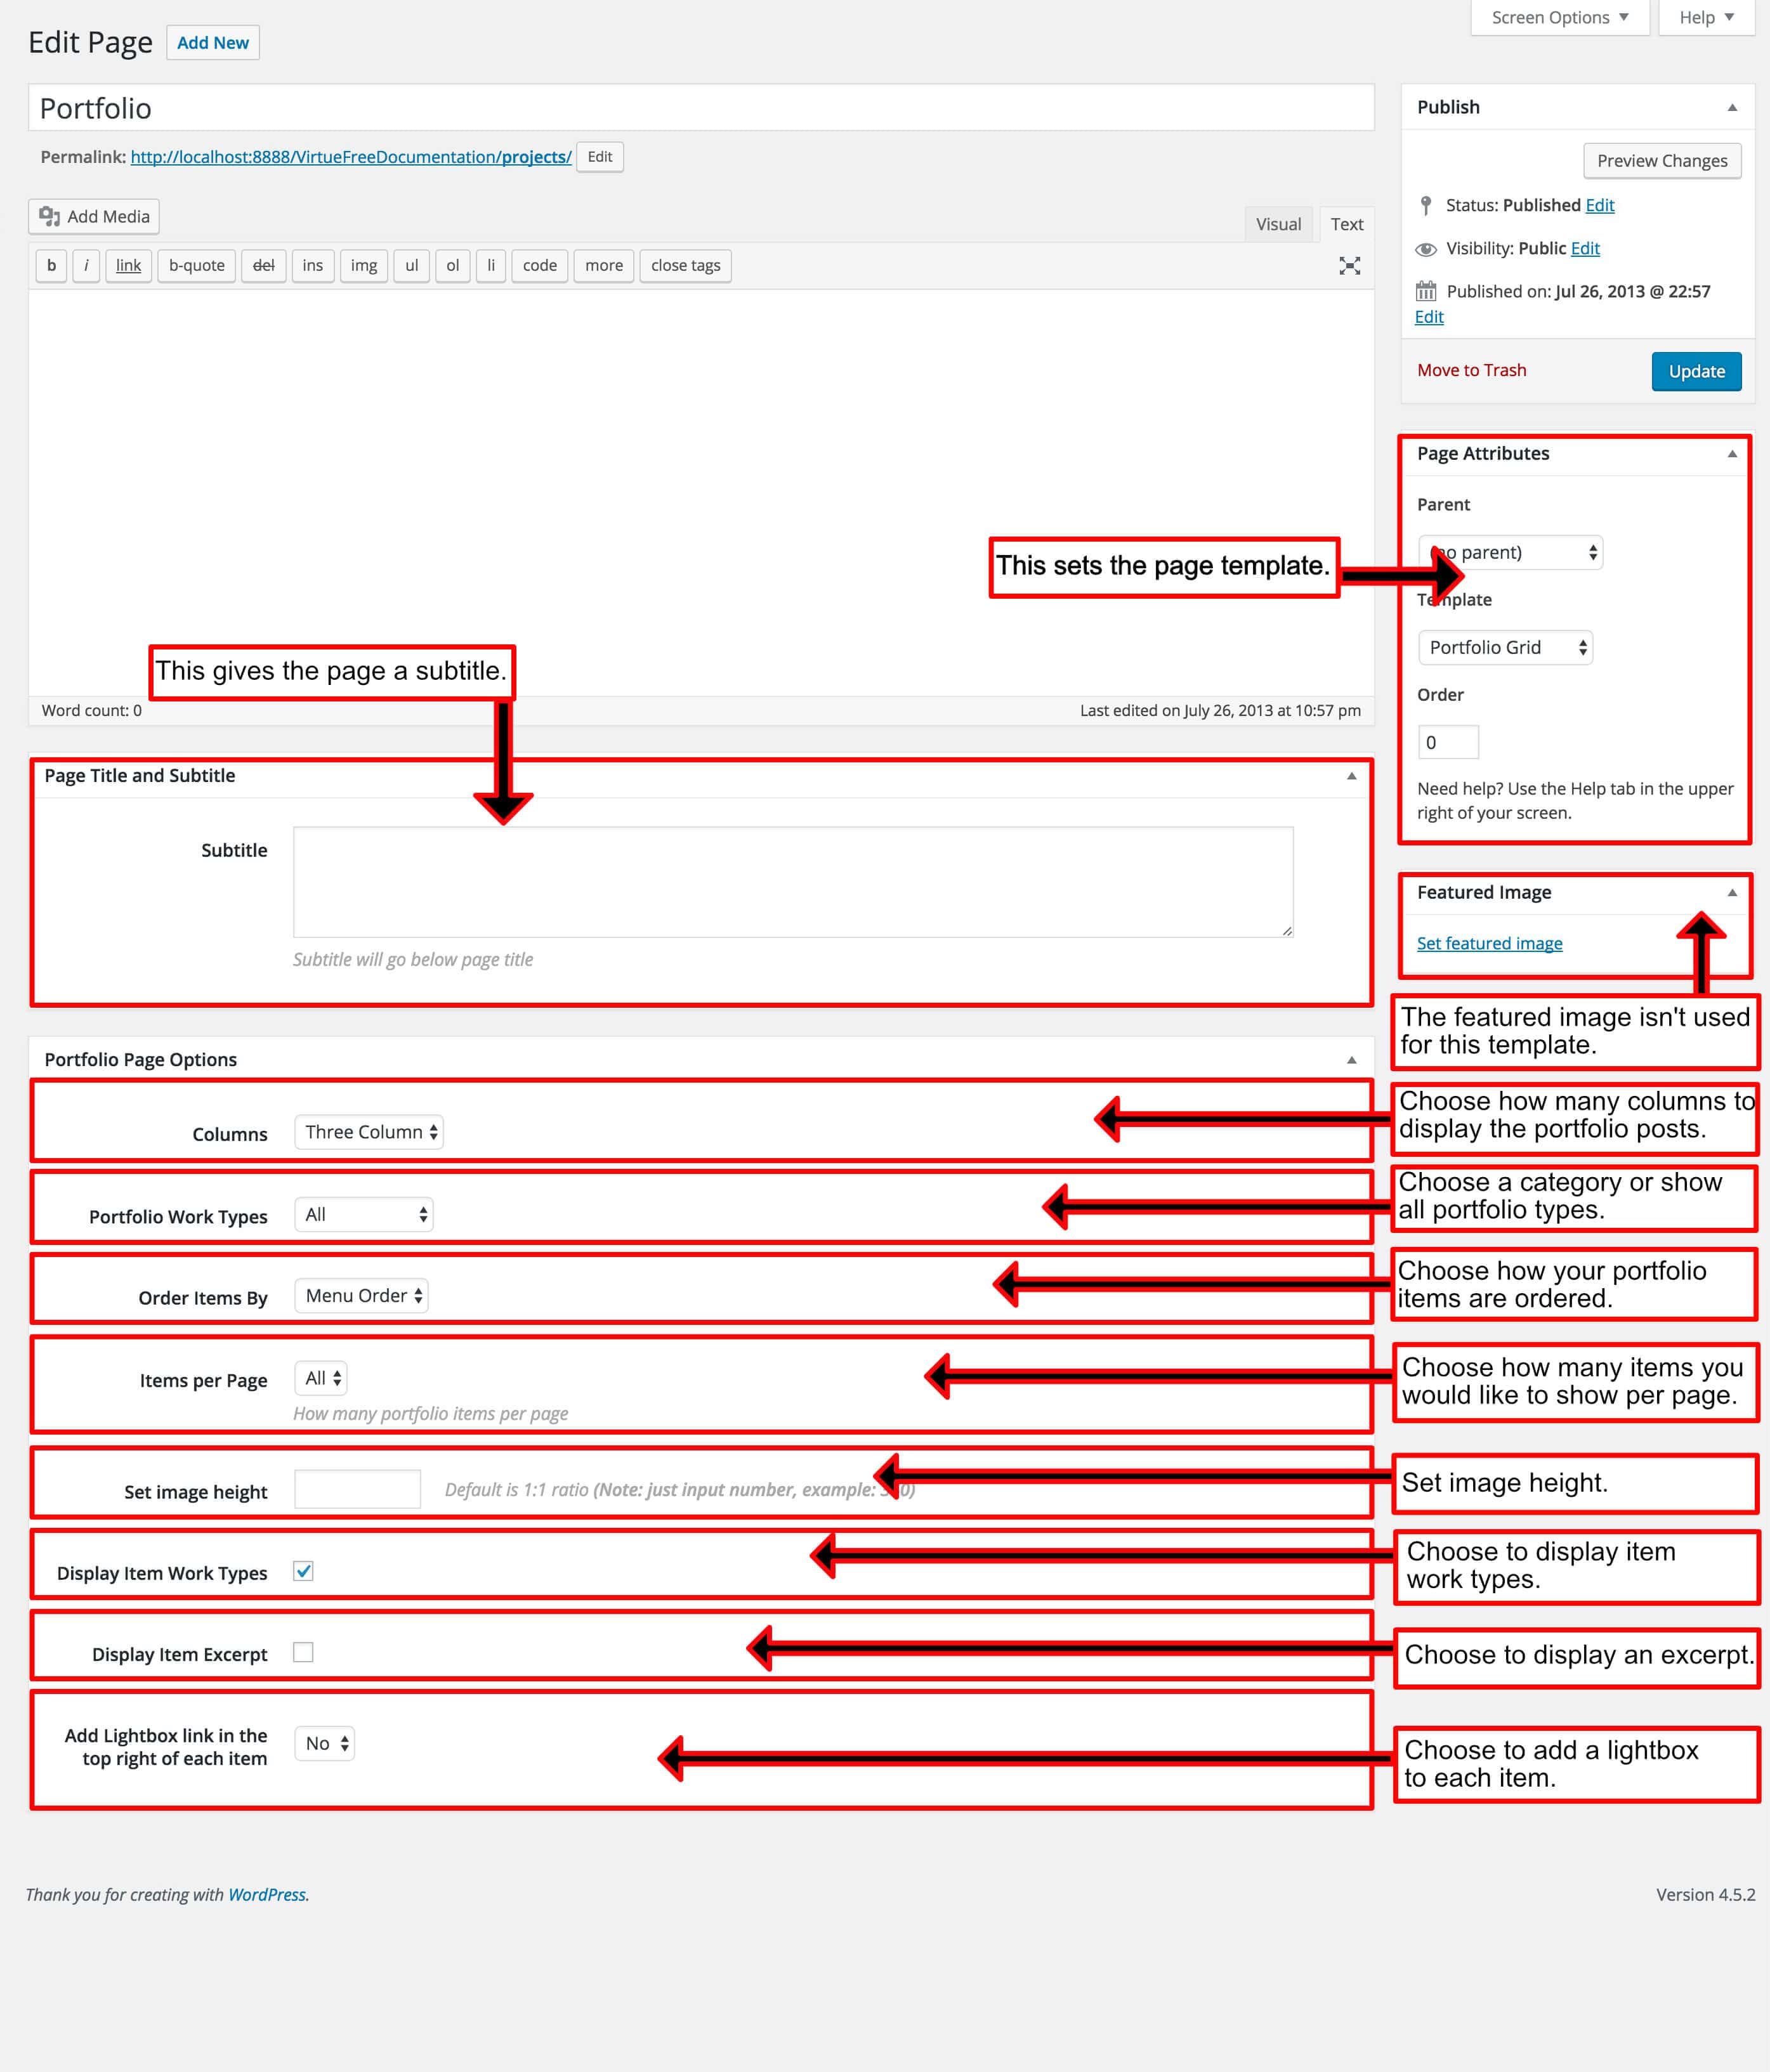Open the Columns dropdown
The image size is (1770, 2072).
click(x=369, y=1132)
